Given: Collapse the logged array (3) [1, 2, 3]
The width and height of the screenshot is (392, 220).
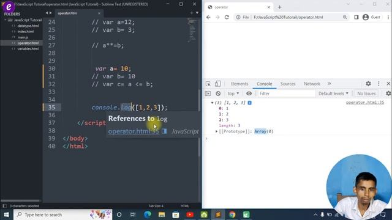Looking at the screenshot, I should coord(212,103).
